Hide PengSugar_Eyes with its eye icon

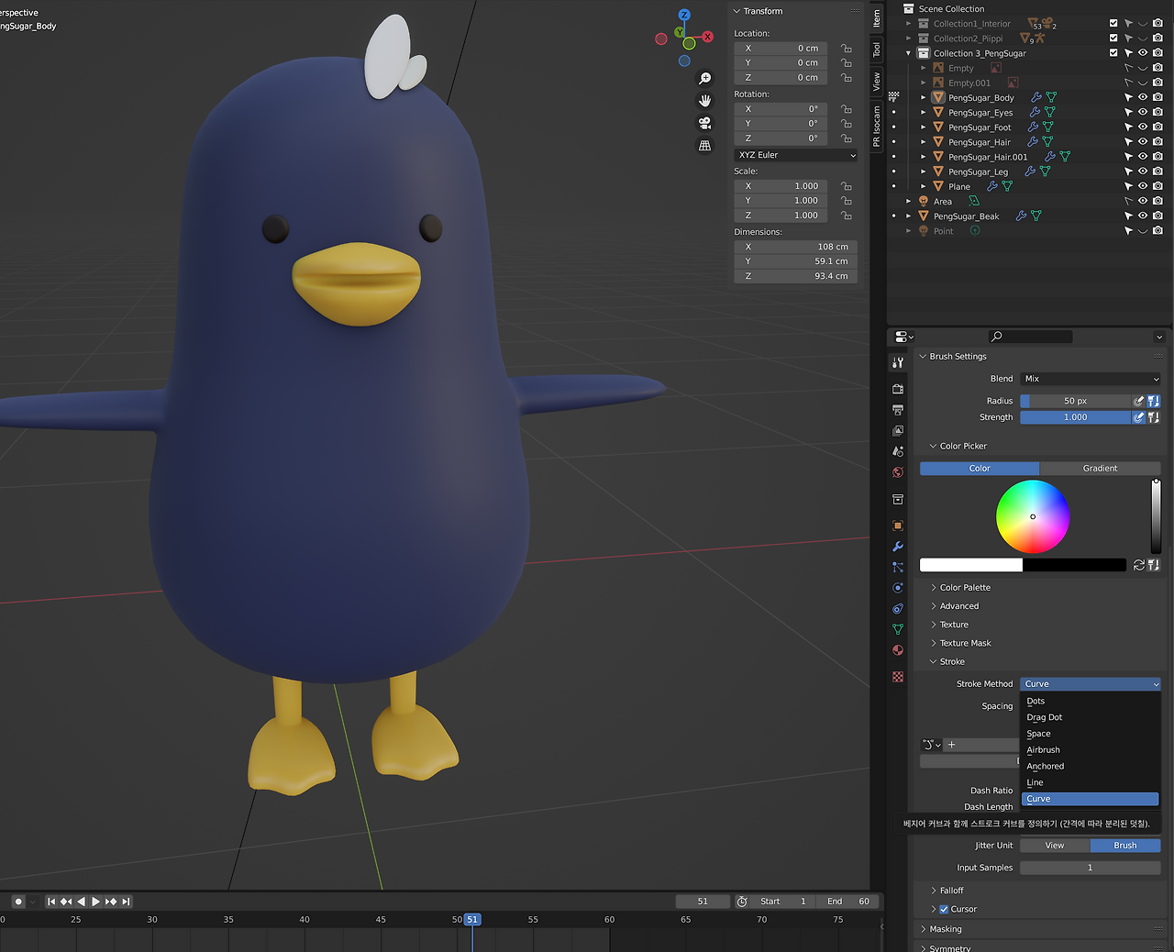click(x=1143, y=112)
